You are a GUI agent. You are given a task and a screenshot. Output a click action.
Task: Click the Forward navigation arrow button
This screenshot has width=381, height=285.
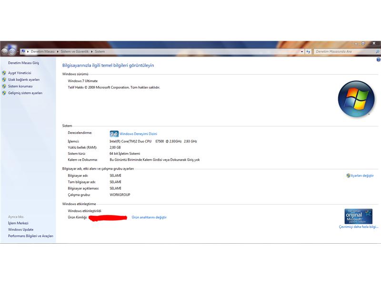(x=12, y=51)
